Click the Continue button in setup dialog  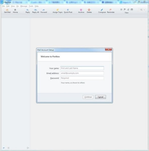[88, 97]
